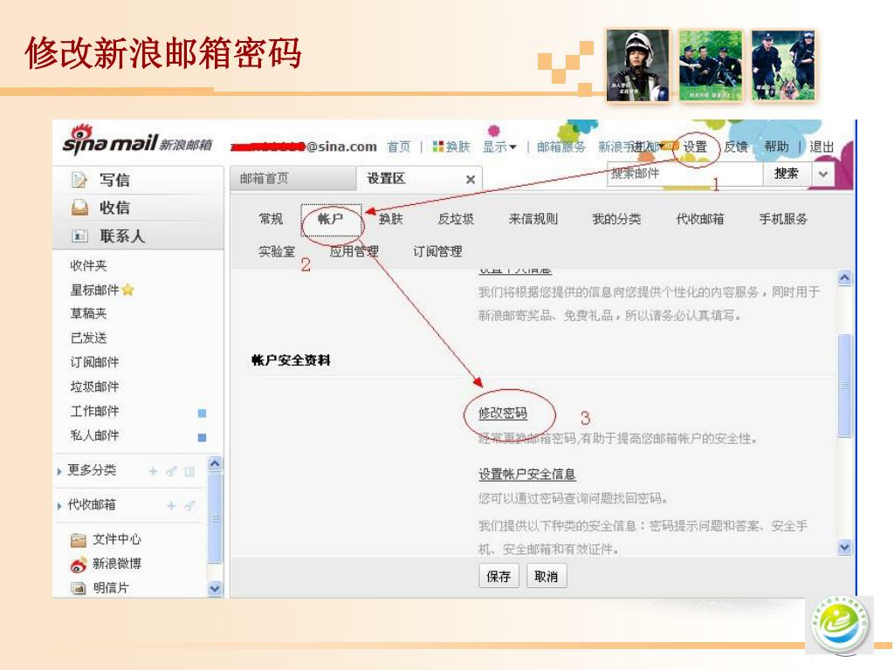The width and height of the screenshot is (894, 670).
Task: Open the dropdown arrow beside the 搜索 button
Action: [822, 174]
